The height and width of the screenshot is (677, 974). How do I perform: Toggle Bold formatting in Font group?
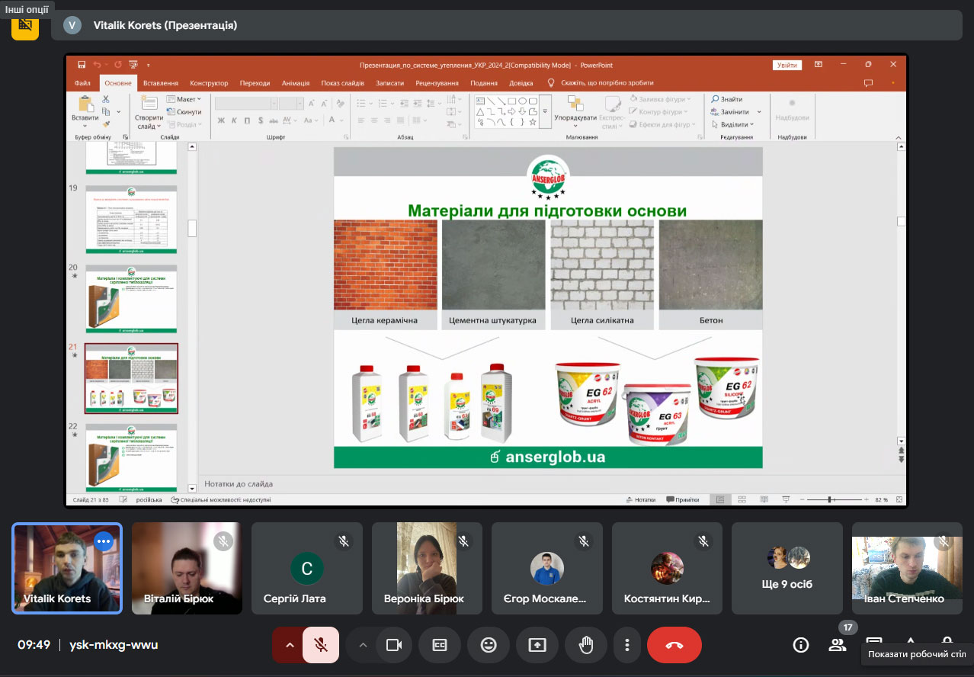click(221, 120)
